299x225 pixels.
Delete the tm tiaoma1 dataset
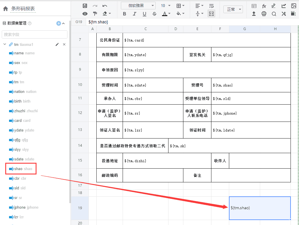coord(64,44)
